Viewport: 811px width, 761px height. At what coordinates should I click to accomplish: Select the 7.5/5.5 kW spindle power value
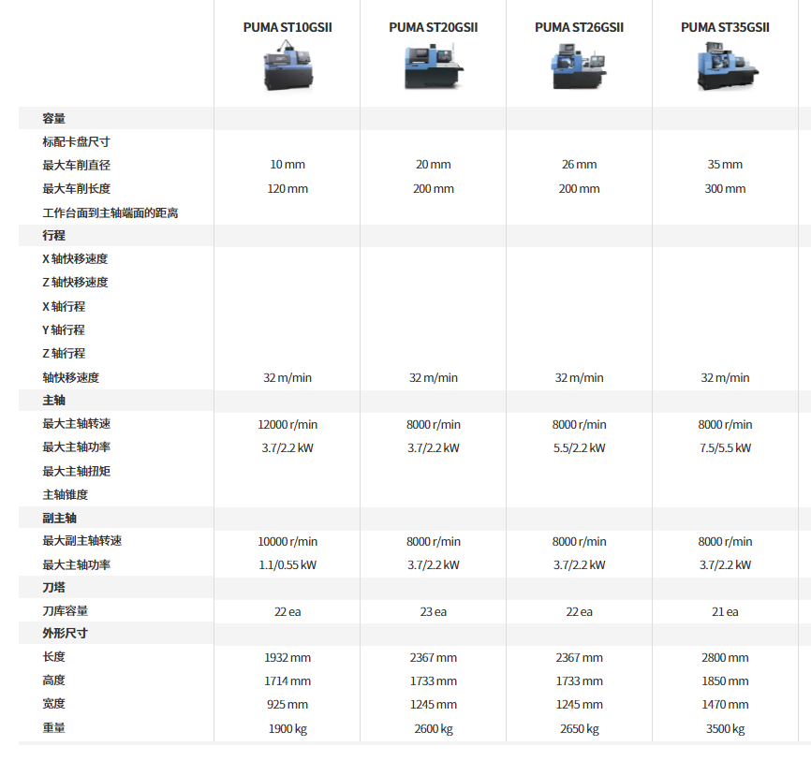pos(725,447)
